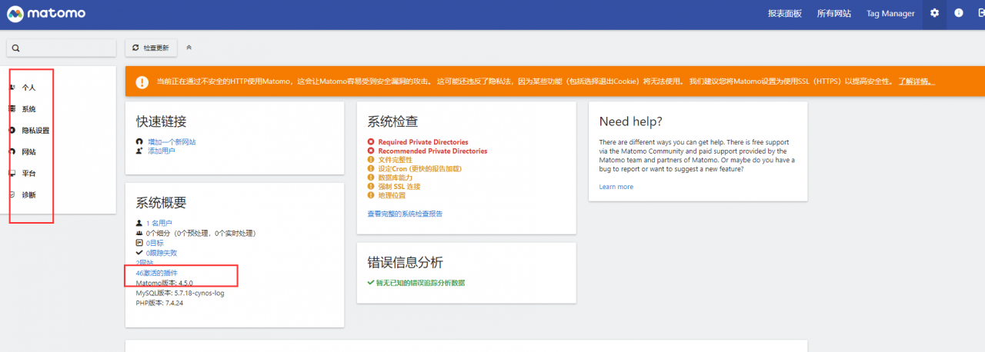Click the sign out icon

(980, 13)
